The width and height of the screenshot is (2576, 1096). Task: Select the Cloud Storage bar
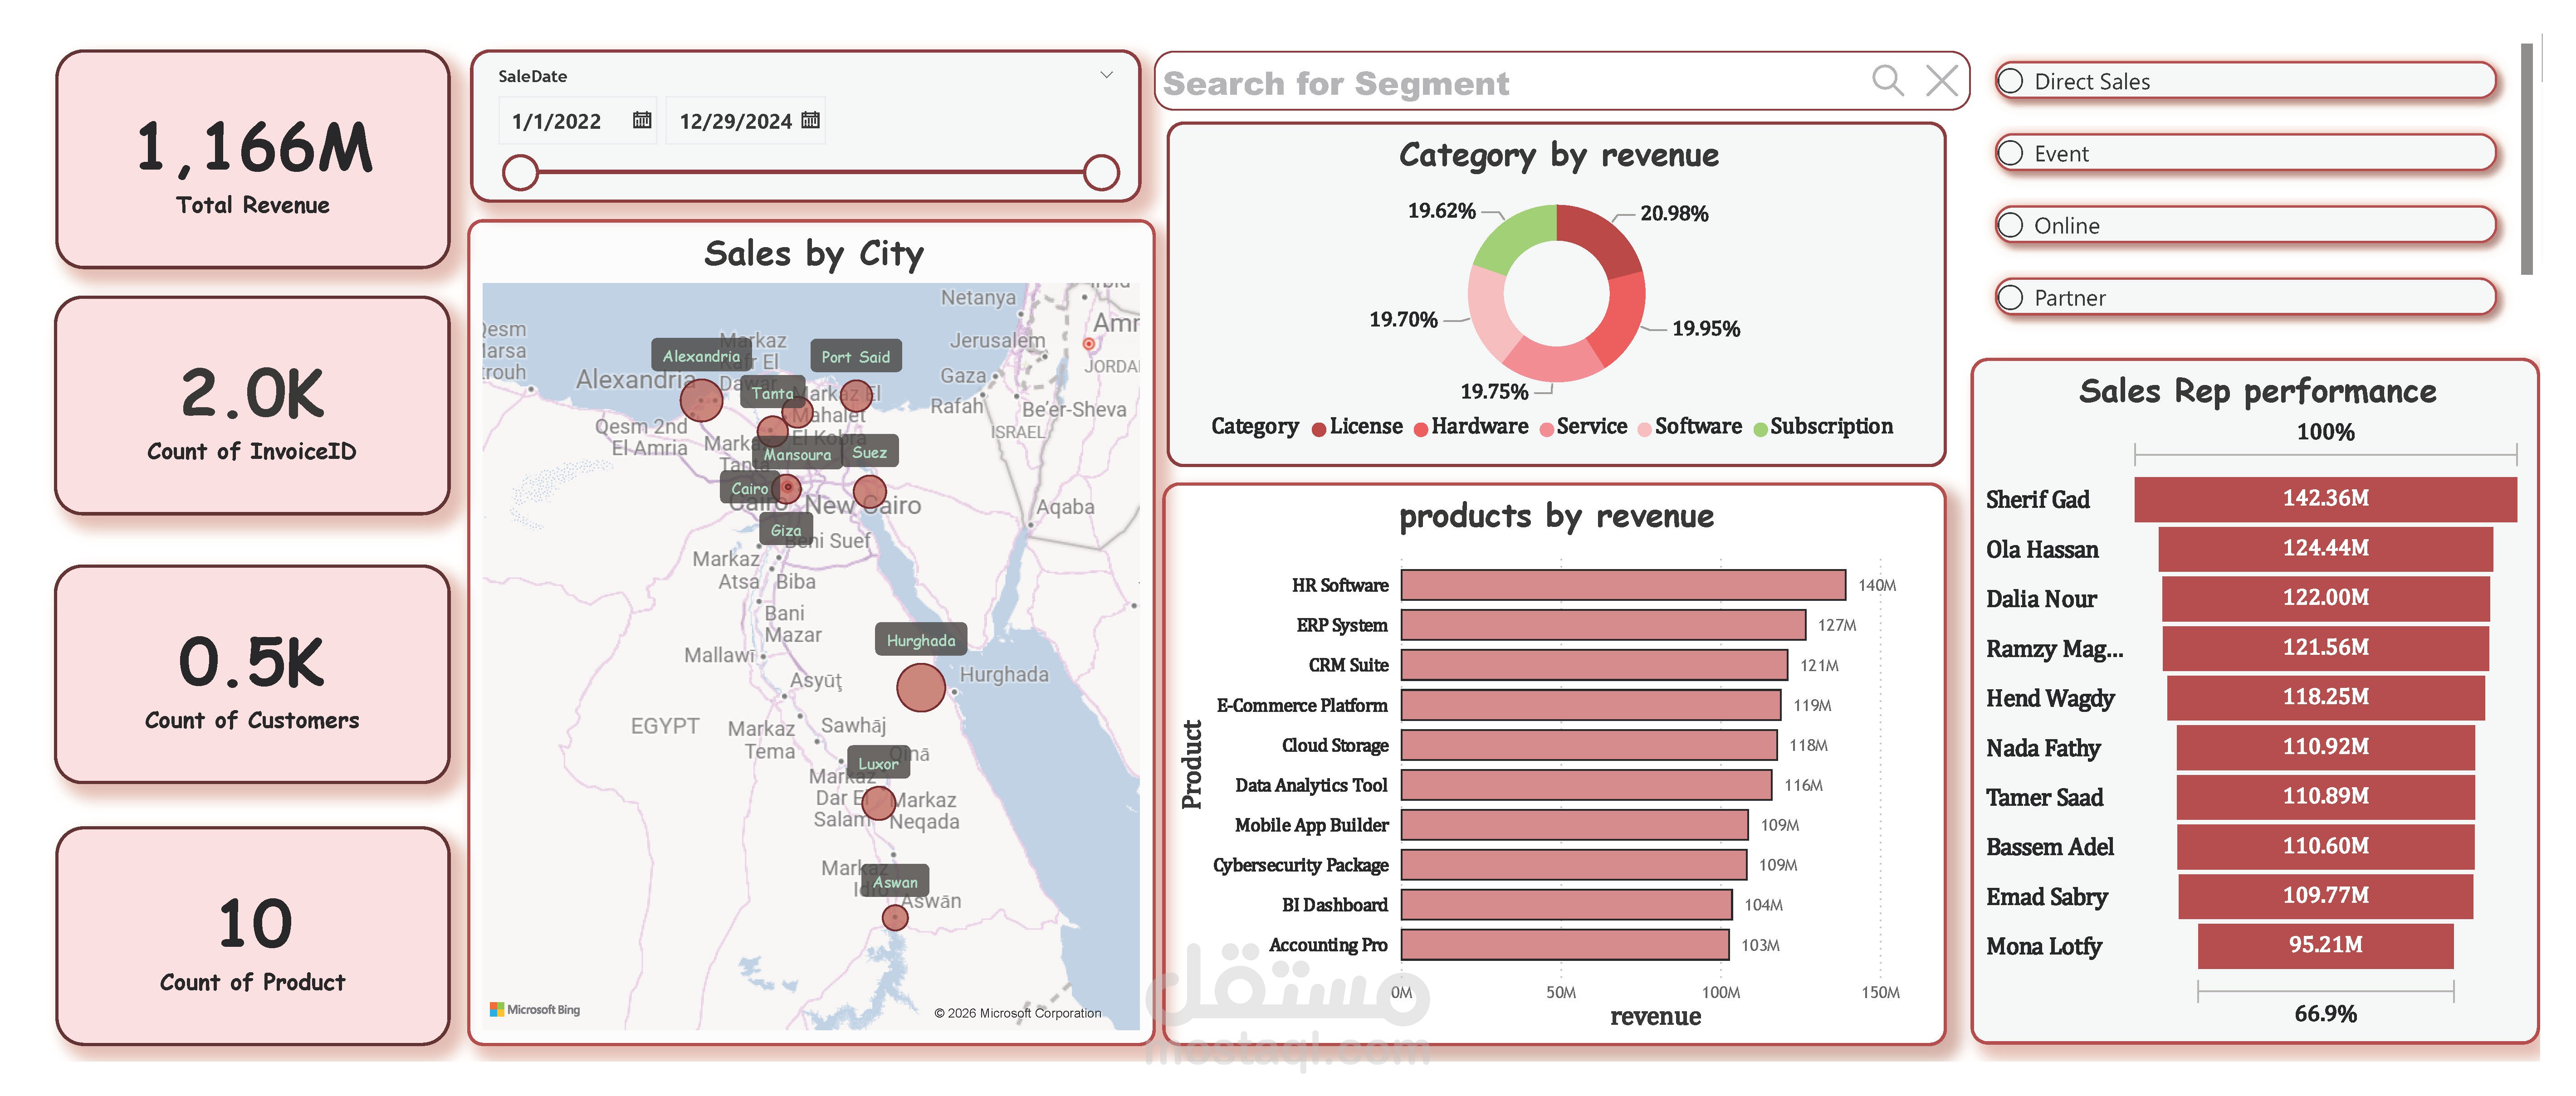[1589, 745]
